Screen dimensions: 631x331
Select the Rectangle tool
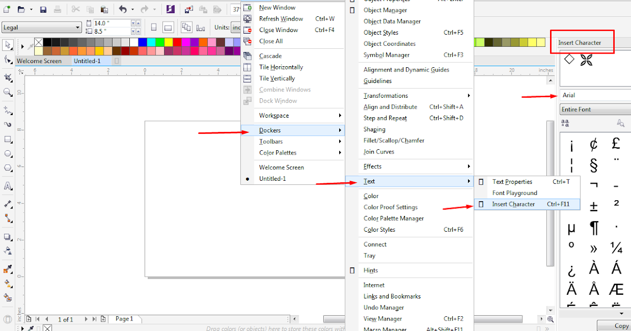7,139
